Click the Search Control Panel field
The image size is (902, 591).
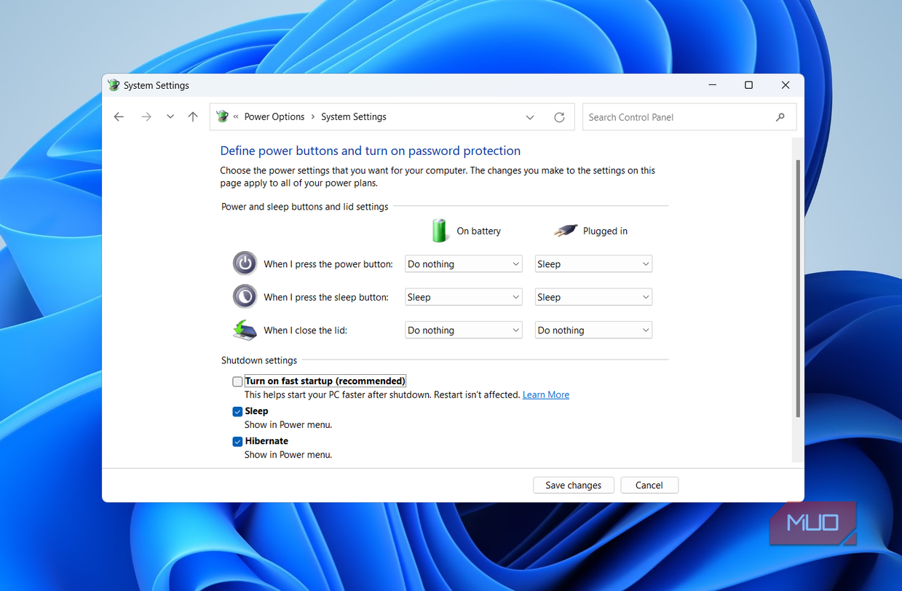[x=689, y=117]
